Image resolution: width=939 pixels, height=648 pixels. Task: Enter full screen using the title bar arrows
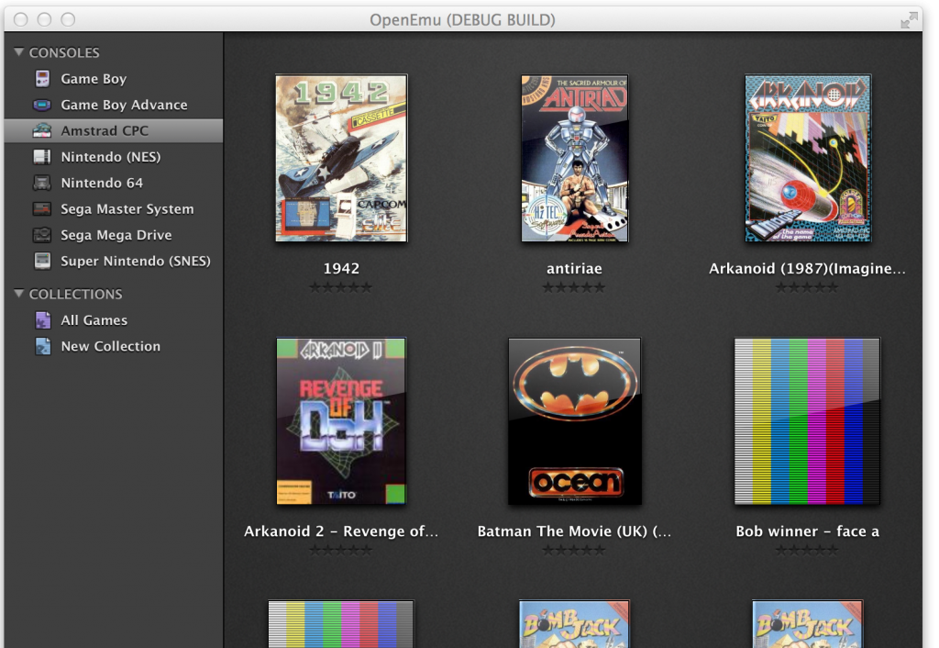(x=909, y=19)
